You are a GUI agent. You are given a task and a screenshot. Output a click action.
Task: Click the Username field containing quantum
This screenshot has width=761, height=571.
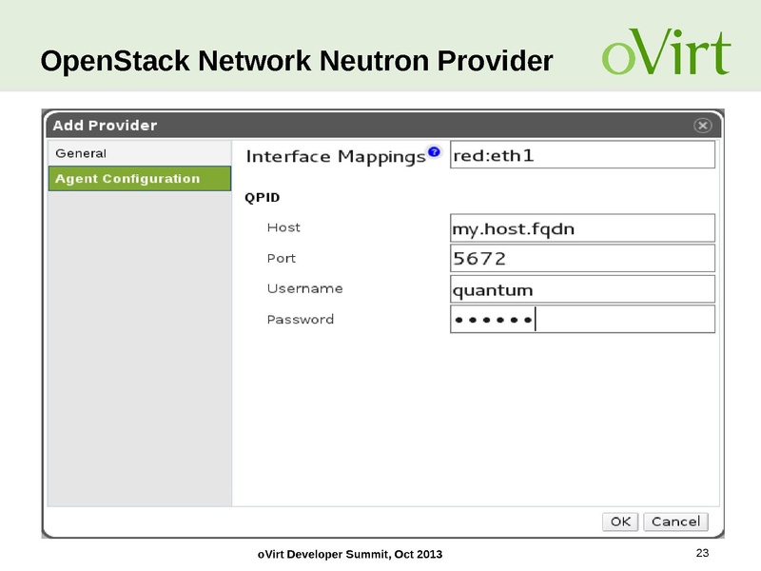tap(580, 288)
